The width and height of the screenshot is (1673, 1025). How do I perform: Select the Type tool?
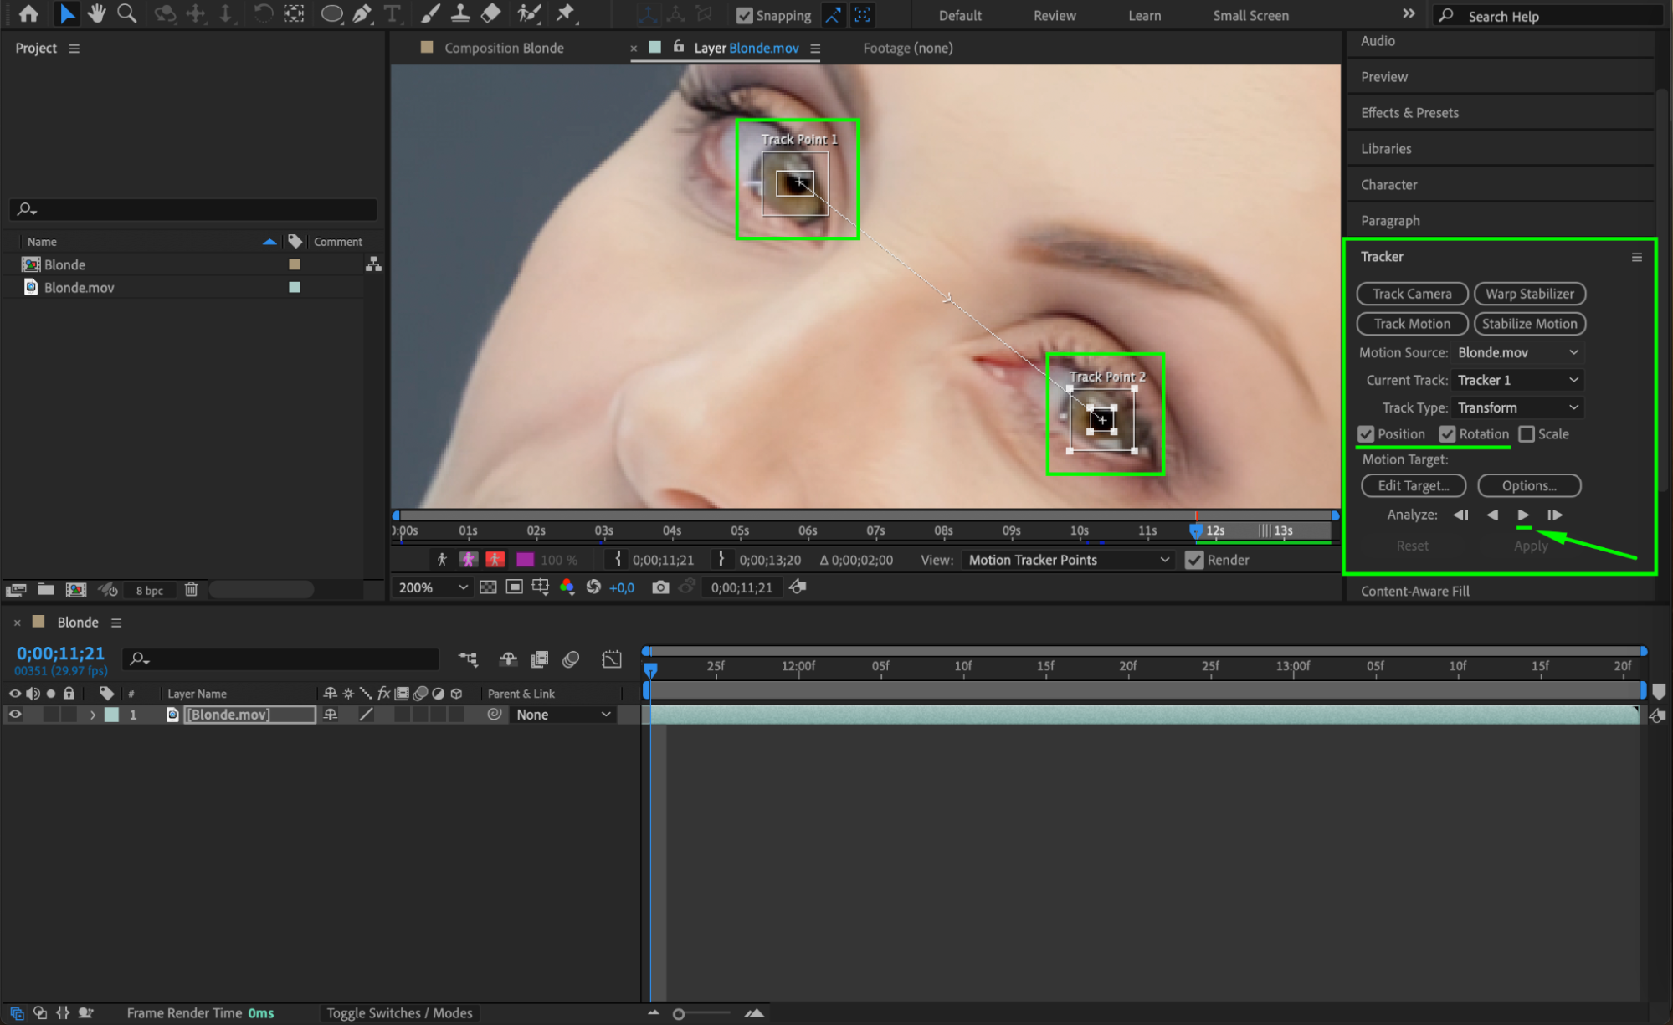click(x=392, y=13)
